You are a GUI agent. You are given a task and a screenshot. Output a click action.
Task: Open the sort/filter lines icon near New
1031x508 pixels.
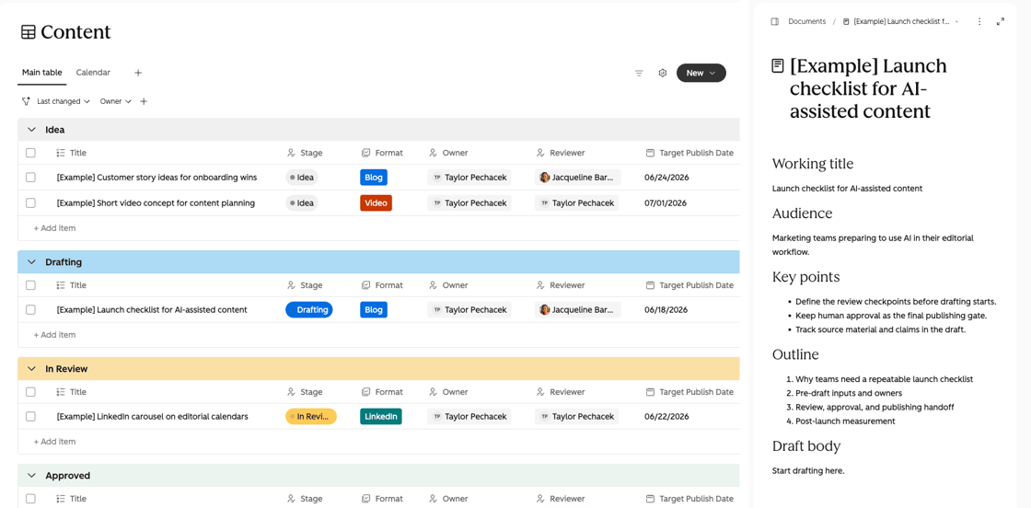pyautogui.click(x=639, y=73)
